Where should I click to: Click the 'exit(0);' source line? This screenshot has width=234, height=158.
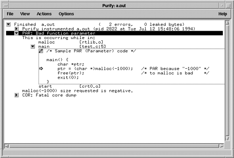point(68,77)
